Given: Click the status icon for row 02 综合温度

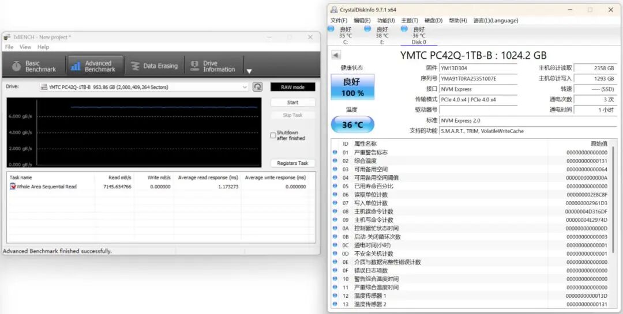Looking at the screenshot, I should 335,161.
